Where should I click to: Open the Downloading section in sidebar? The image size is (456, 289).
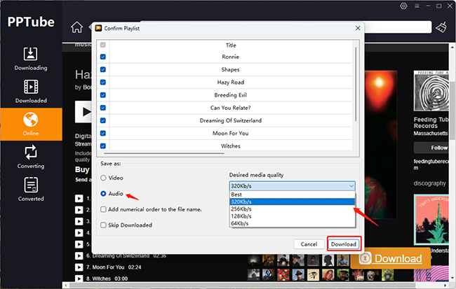point(31,59)
